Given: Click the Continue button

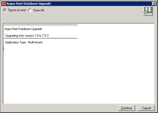Looking at the screenshot, I should [x=127, y=108].
